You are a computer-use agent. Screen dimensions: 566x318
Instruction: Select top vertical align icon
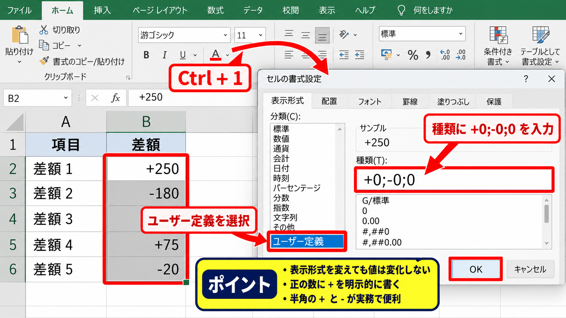click(x=289, y=34)
